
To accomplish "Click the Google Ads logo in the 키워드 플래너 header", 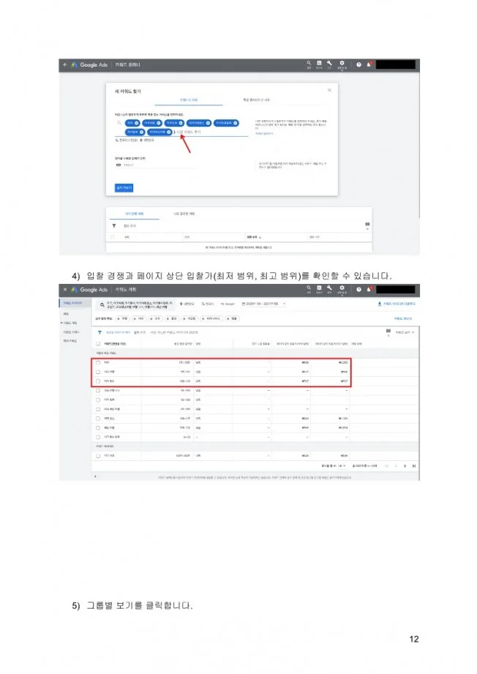I will (89, 65).
